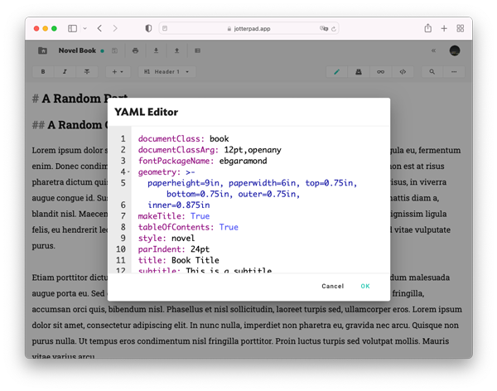Image resolution: width=497 pixels, height=391 pixels.
Task: Open the user profile avatar
Action: pyautogui.click(x=455, y=51)
